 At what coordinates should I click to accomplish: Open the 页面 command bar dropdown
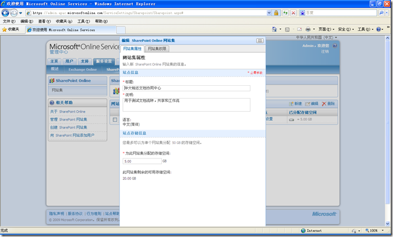[326, 29]
